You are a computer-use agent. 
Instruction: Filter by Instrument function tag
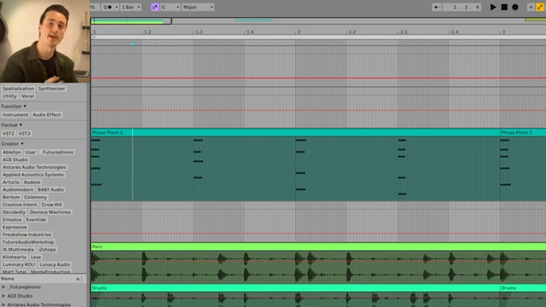pyautogui.click(x=15, y=115)
